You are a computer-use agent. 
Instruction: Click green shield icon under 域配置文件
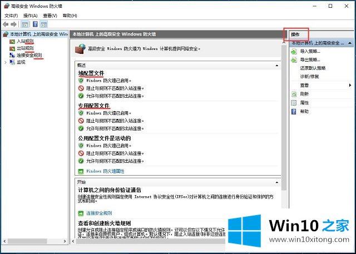[81, 81]
